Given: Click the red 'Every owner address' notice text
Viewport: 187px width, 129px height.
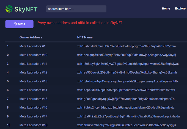Looking at the screenshot, I should pyautogui.click(x=80, y=23).
